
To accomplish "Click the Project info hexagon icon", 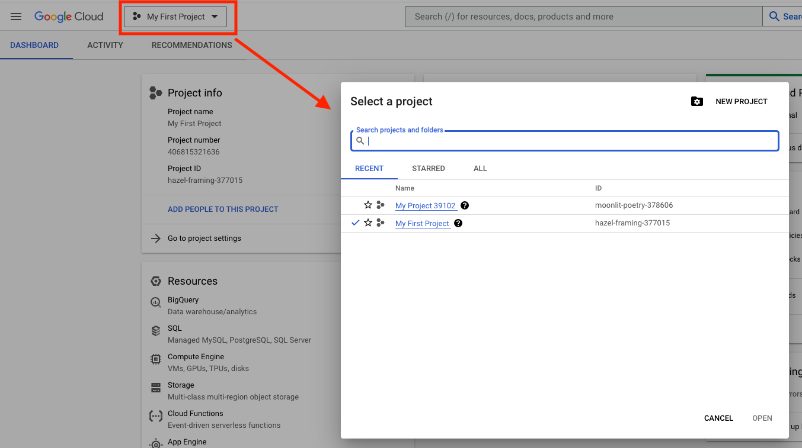I will click(155, 93).
